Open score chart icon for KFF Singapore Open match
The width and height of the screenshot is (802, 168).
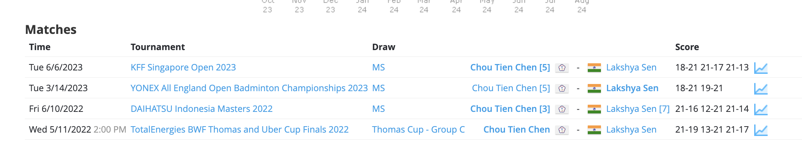coord(761,68)
